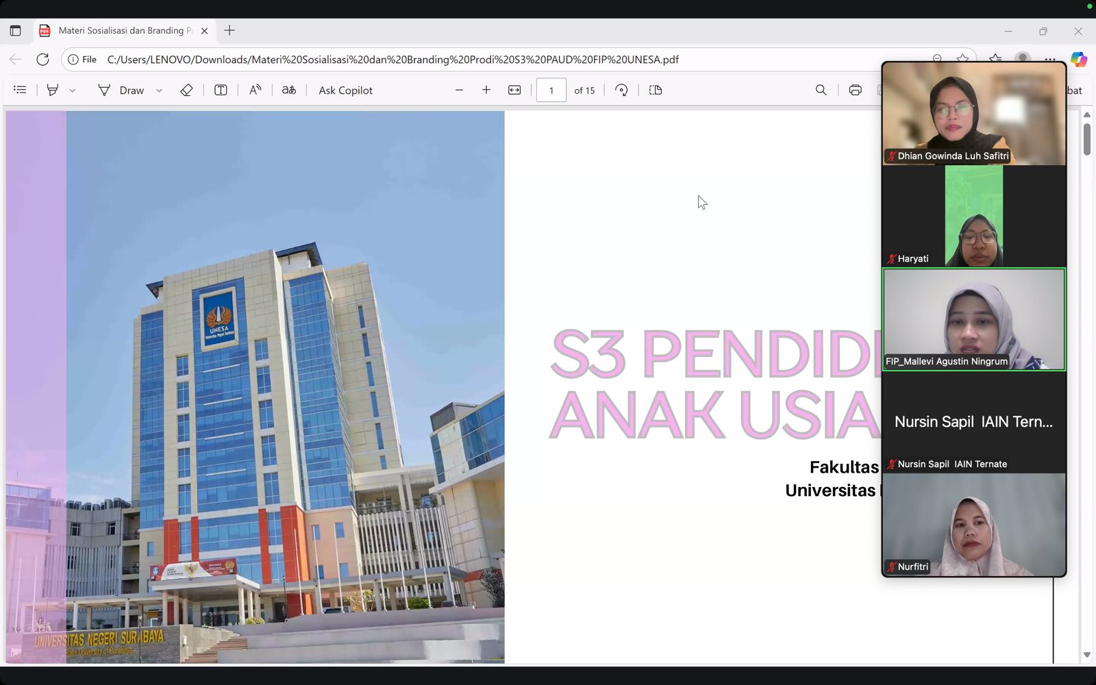Image resolution: width=1096 pixels, height=685 pixels.
Task: Toggle Fit to width view
Action: pyautogui.click(x=514, y=90)
